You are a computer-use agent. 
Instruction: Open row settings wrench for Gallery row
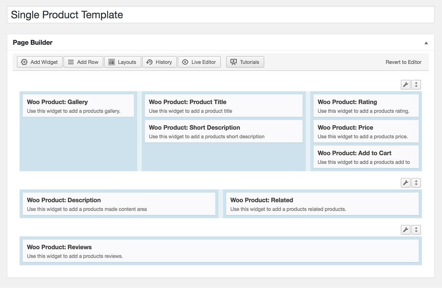[x=406, y=85]
